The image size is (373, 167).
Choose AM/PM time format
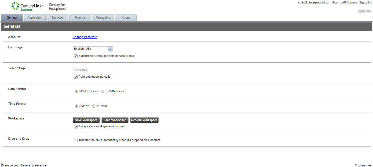click(77, 106)
